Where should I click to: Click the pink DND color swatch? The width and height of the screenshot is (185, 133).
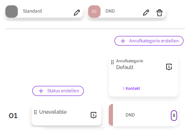94,12
